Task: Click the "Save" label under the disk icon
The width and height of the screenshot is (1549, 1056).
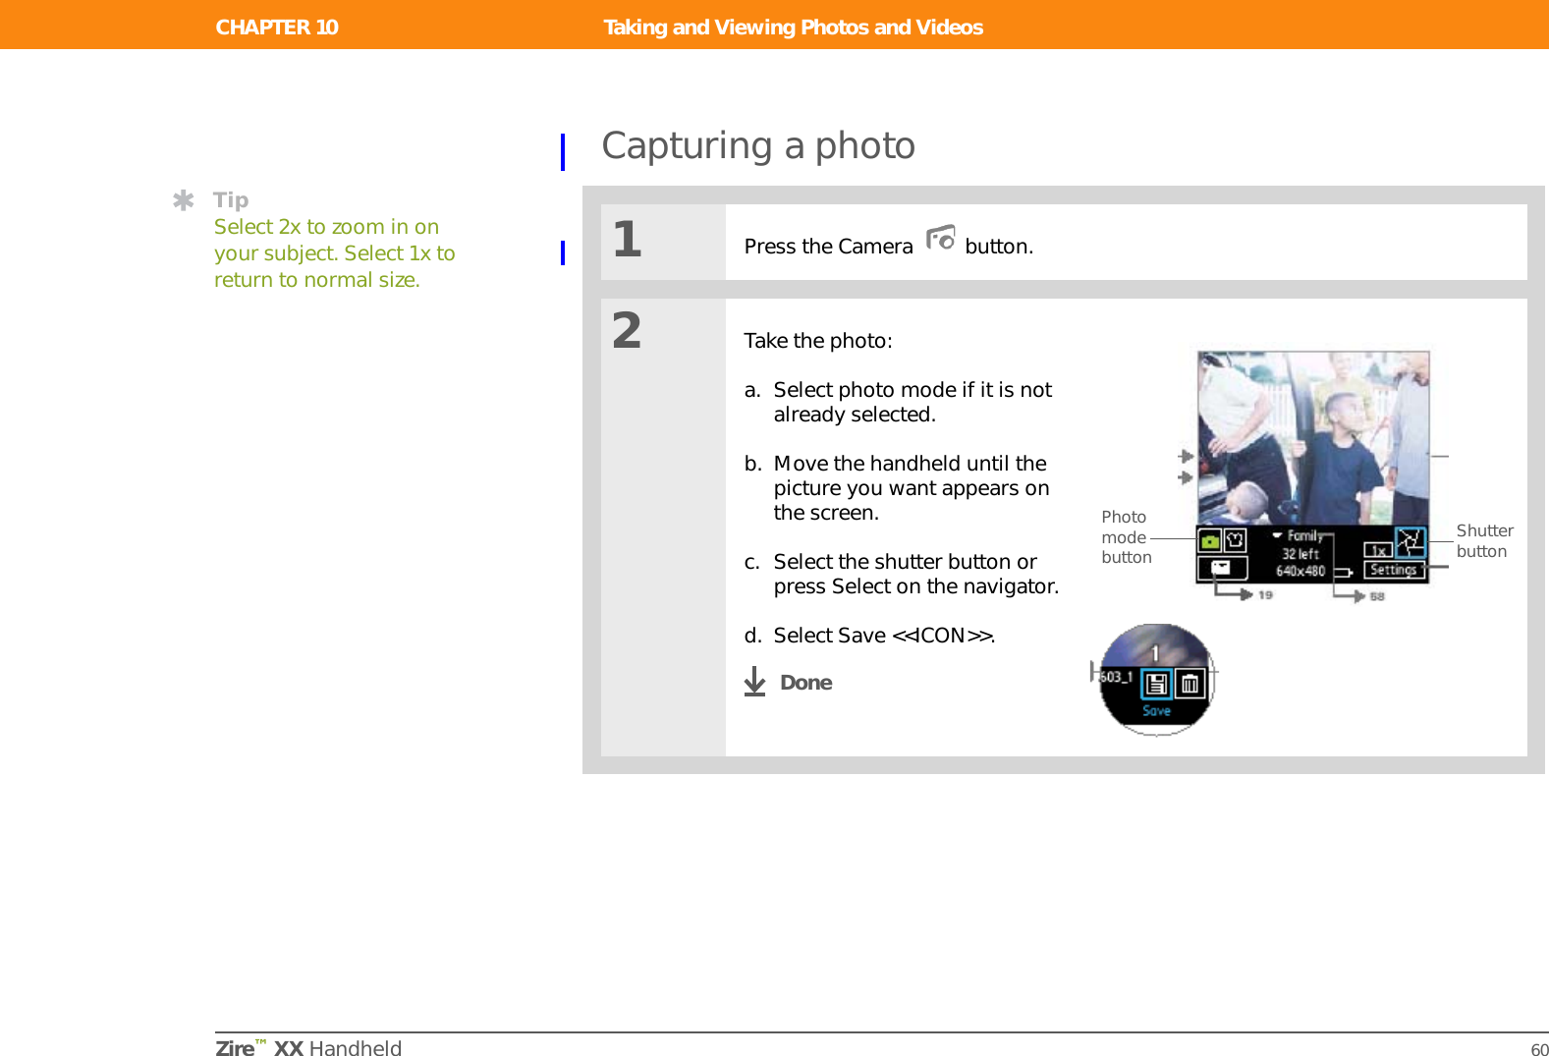Action: [1157, 710]
